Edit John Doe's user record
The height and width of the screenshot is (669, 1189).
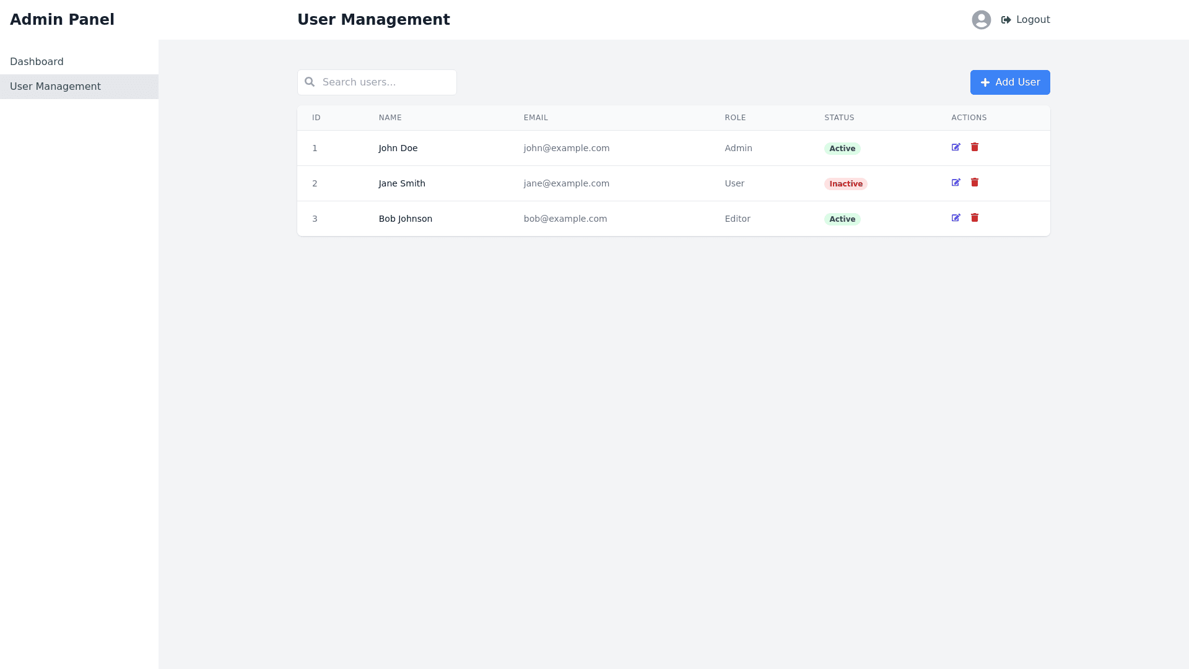[956, 147]
